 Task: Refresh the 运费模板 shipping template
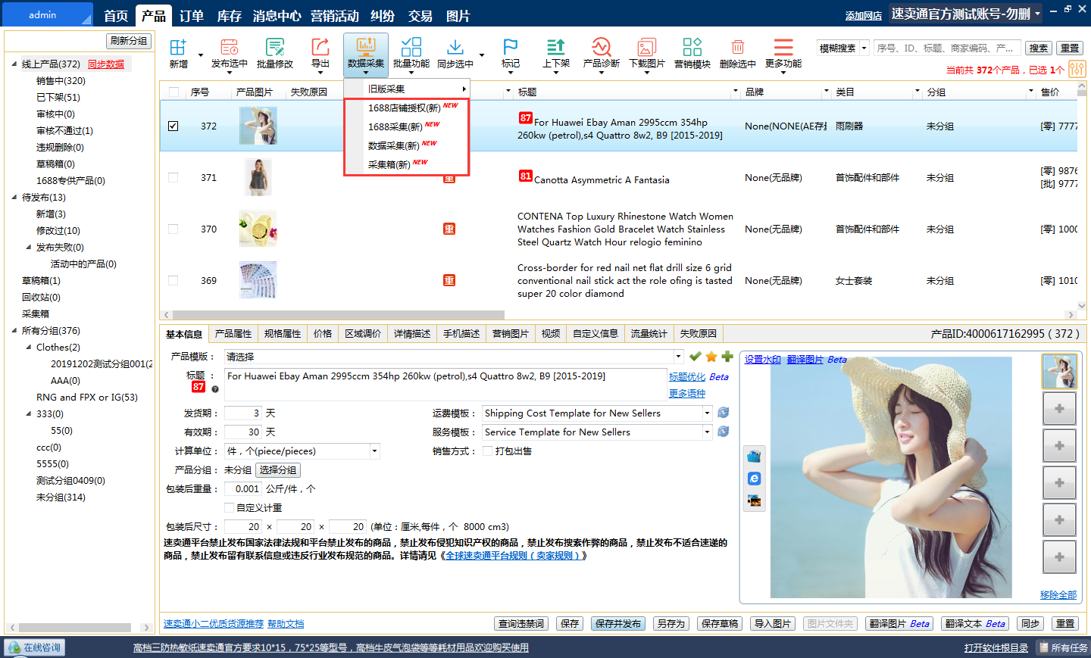(724, 413)
